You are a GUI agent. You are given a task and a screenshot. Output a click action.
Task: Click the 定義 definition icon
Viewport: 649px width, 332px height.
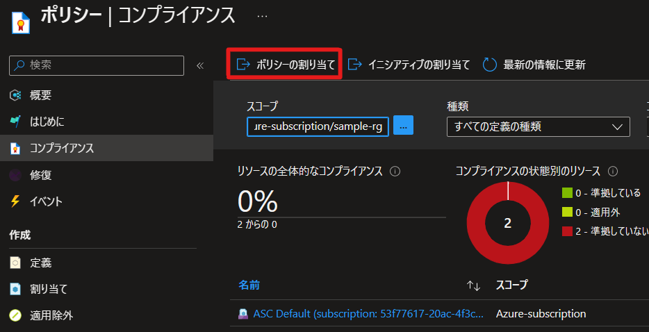click(x=15, y=263)
